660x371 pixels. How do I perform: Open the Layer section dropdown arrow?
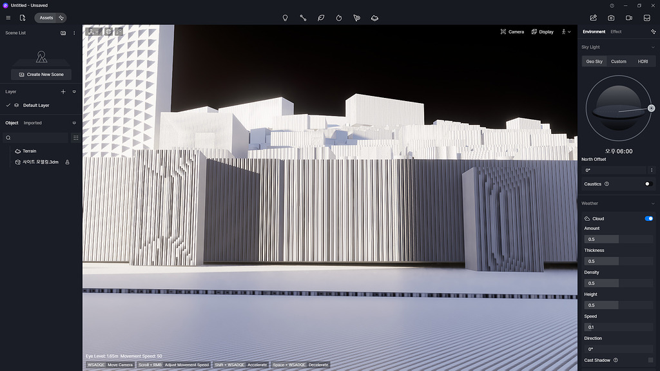click(74, 91)
